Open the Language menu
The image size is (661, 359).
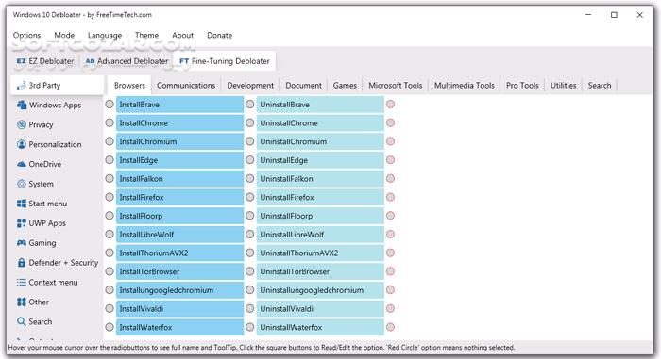tap(105, 36)
